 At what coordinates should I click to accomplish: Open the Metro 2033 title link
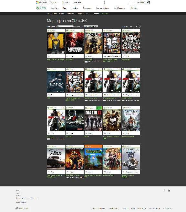pyautogui.click(x=69, y=60)
